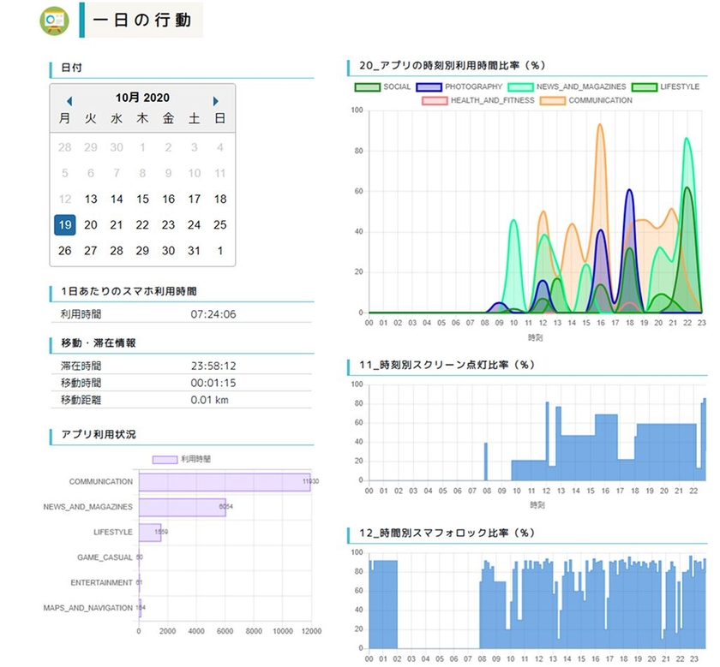Toggle SOCIAL series in legend
The width and height of the screenshot is (720, 667).
[383, 86]
